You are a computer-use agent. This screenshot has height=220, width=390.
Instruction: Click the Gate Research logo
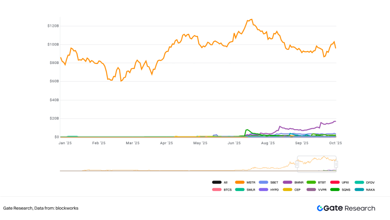346,208
